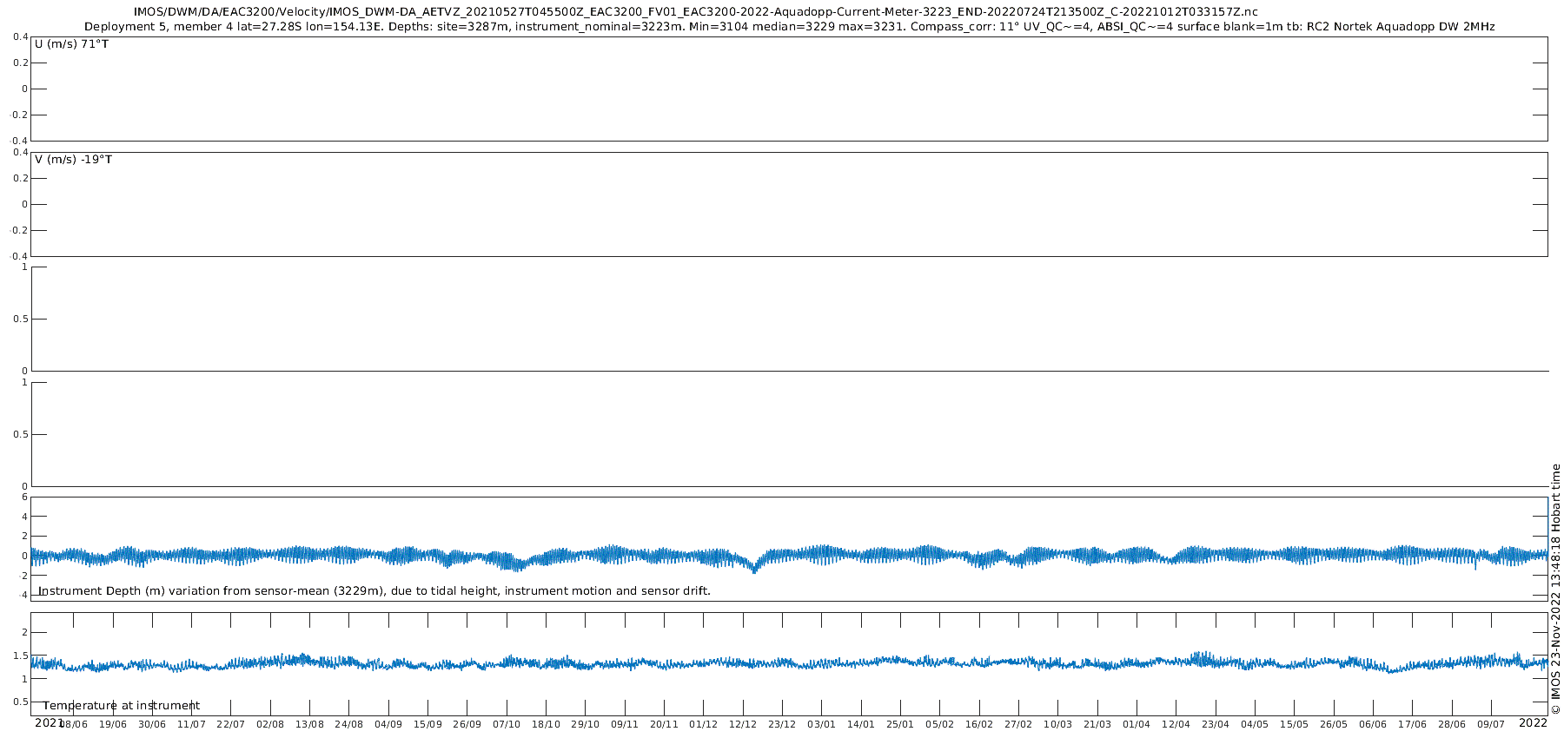Click the 'Temperature at instrument' label

point(122,706)
